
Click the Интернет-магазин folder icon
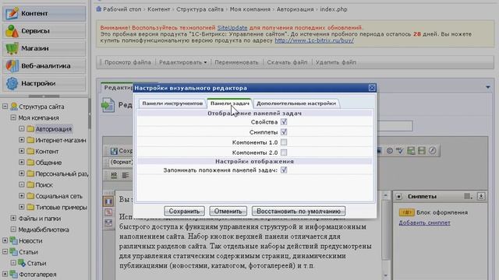click(30, 140)
